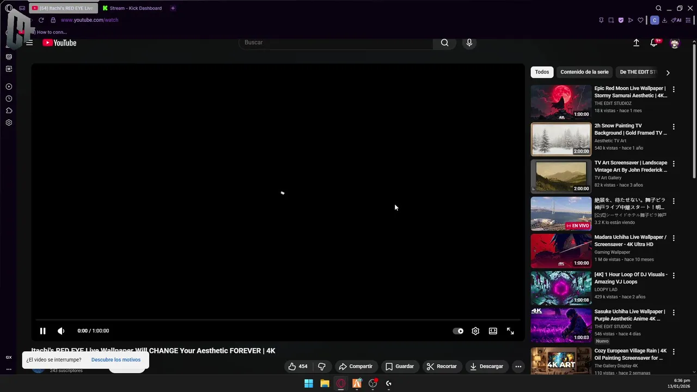Switch to the Stream - Kick Dashboard tab
Viewport: 697px width, 392px height.
click(x=132, y=8)
